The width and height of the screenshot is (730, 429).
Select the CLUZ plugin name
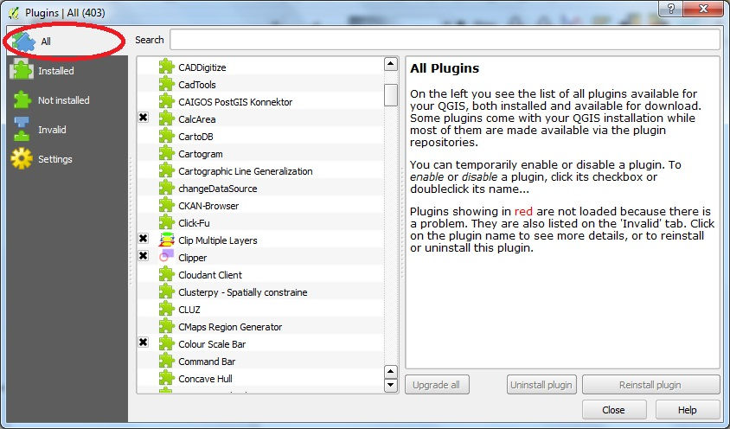189,310
